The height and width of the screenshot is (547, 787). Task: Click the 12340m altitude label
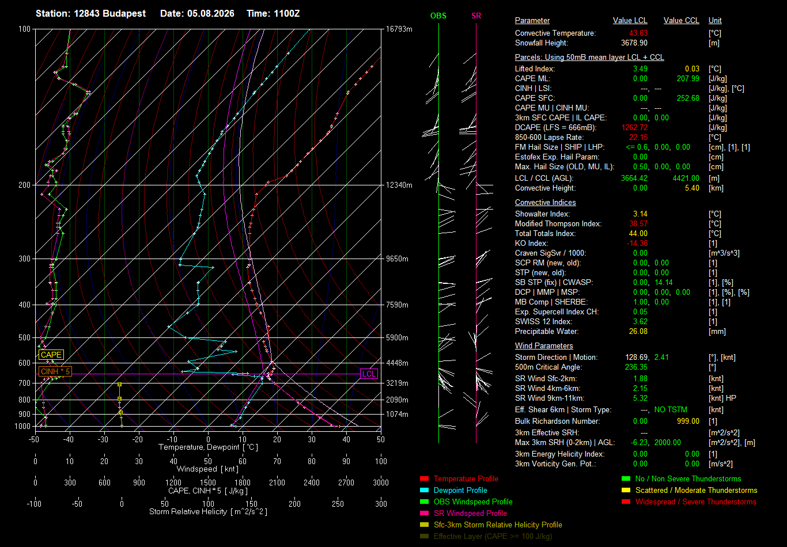[399, 185]
